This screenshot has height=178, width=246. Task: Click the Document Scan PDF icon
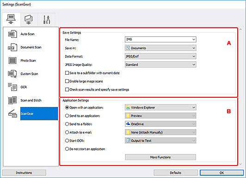12,47
